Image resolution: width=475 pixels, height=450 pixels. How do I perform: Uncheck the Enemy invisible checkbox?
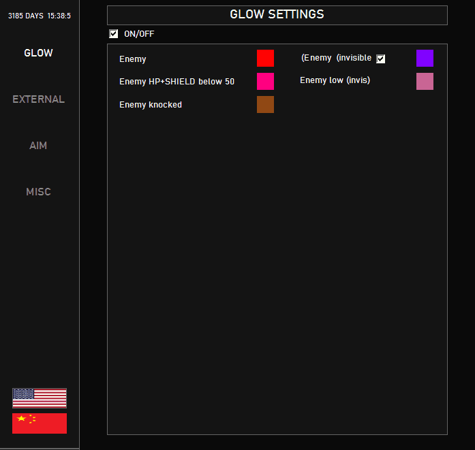pyautogui.click(x=381, y=59)
